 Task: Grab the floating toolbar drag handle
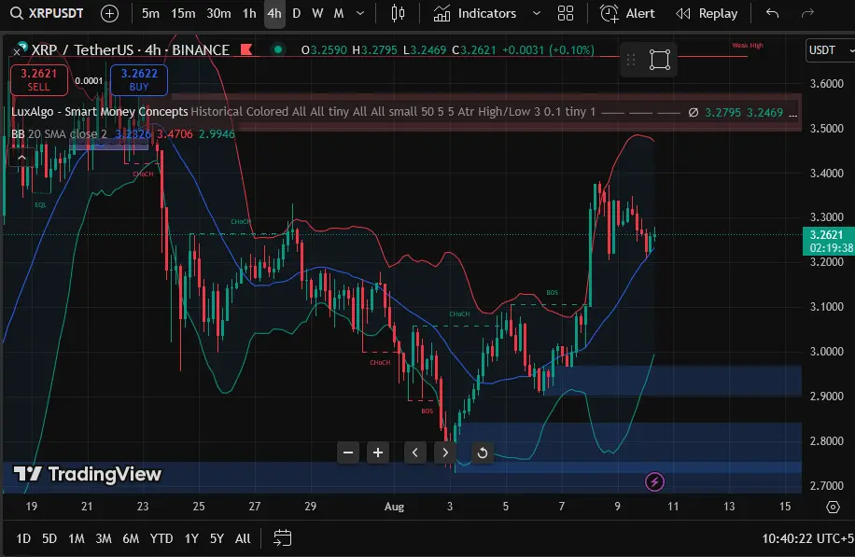(x=631, y=60)
